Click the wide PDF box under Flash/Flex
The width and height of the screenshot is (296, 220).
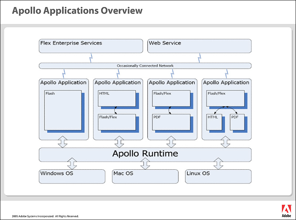(x=171, y=122)
